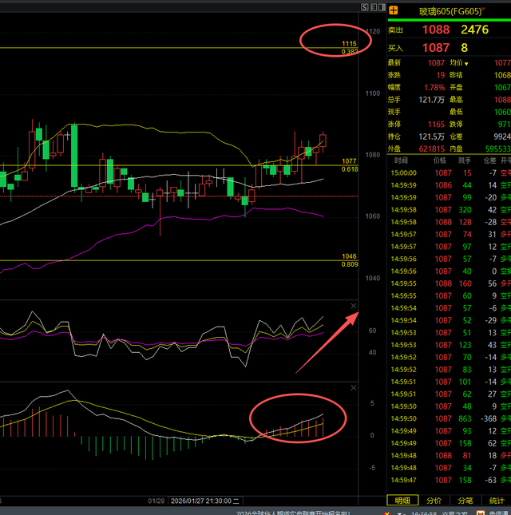Select the 涨停 value 1165
Screen dimensions: 511x515
pyautogui.click(x=436, y=124)
